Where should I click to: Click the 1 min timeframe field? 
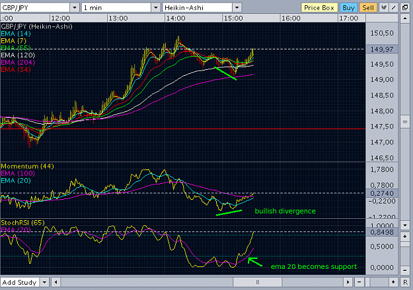[116, 8]
